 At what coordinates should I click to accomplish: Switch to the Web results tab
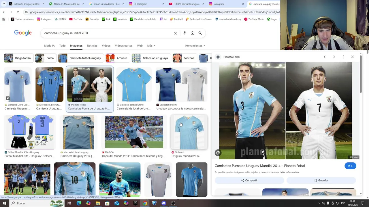[x=140, y=46]
